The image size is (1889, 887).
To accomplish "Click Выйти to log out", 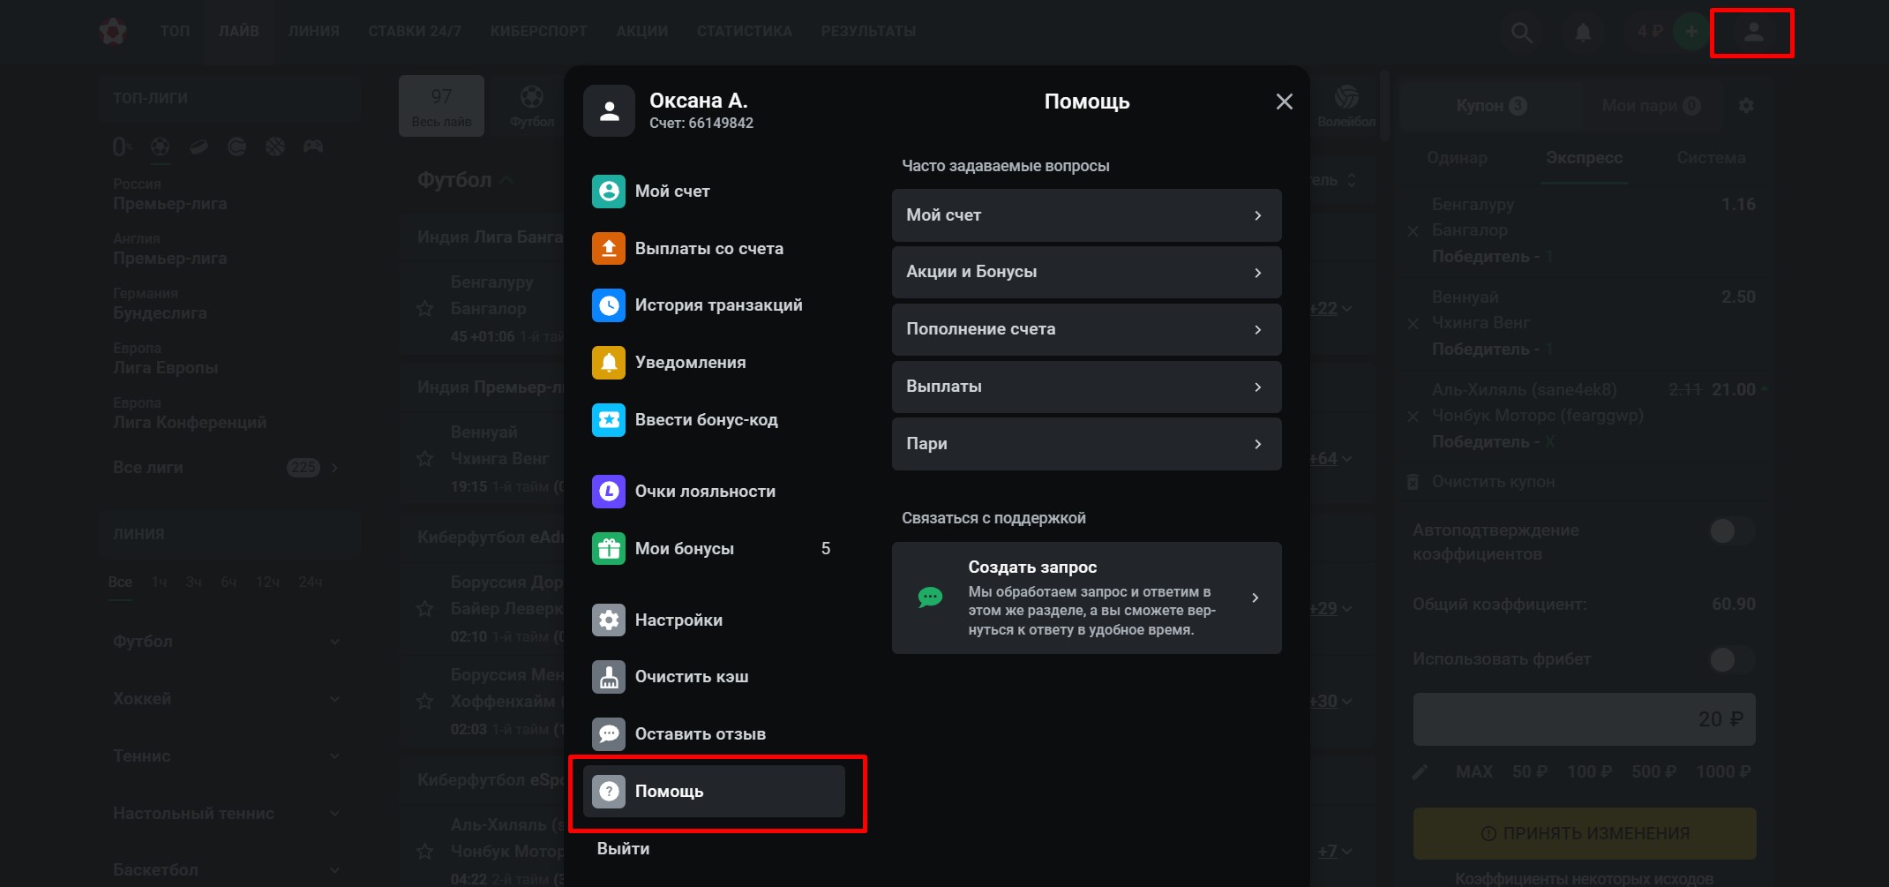I will coord(623,849).
